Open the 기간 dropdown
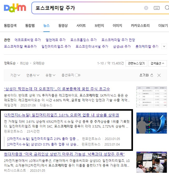 [x=15, y=75]
